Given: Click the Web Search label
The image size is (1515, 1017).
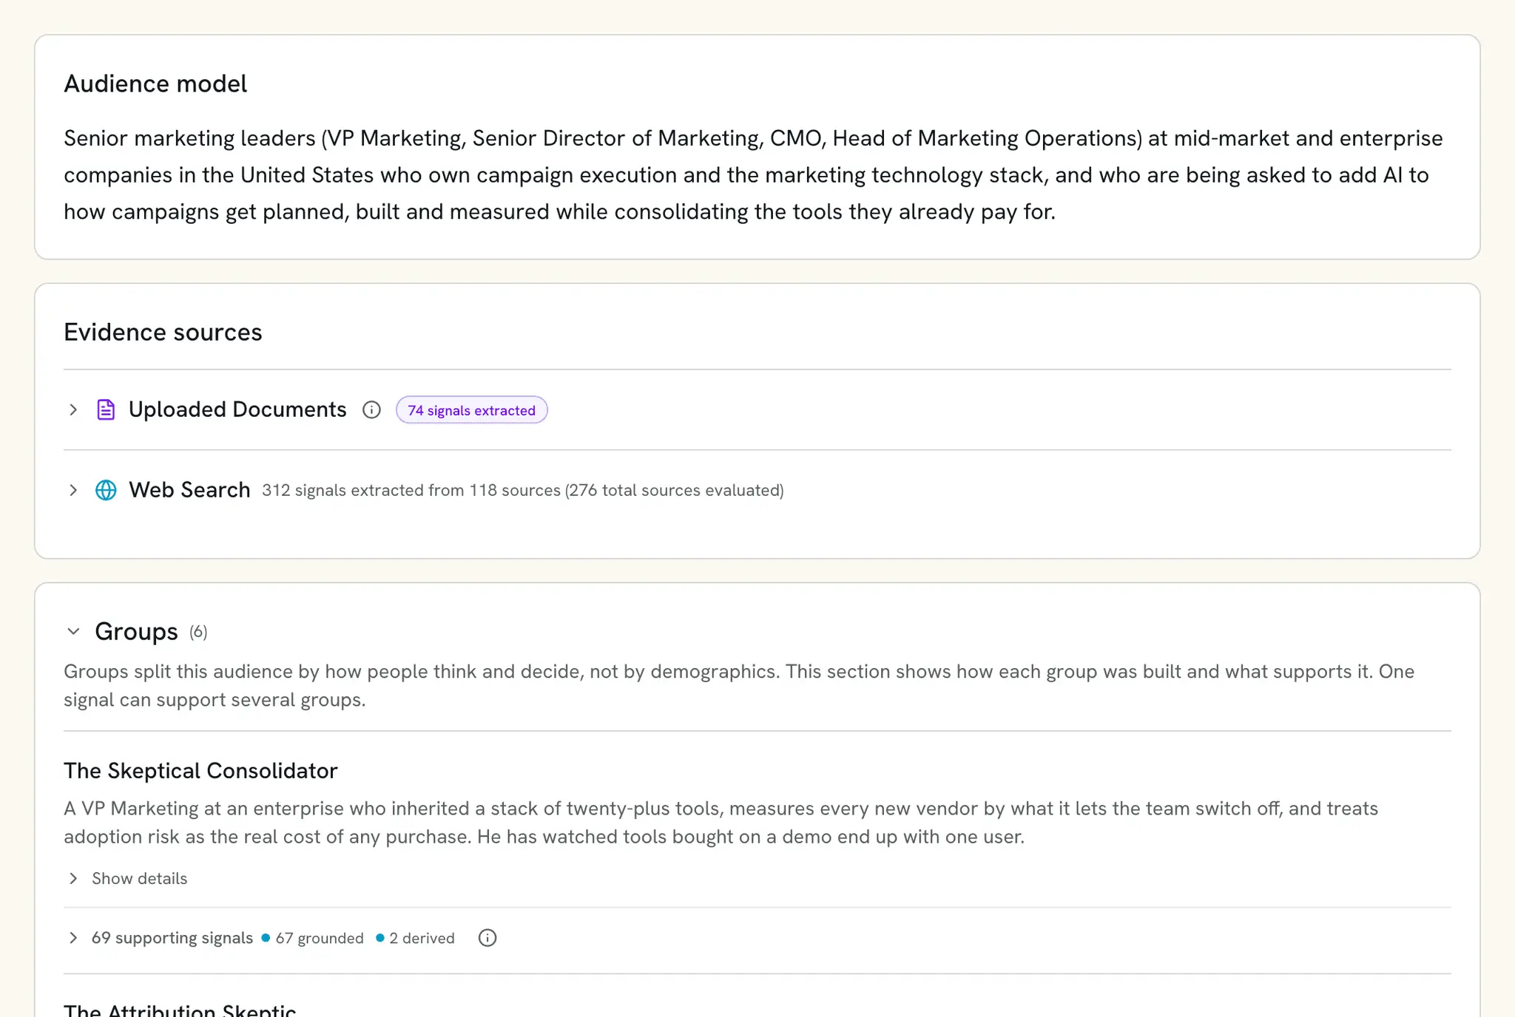Looking at the screenshot, I should point(189,490).
